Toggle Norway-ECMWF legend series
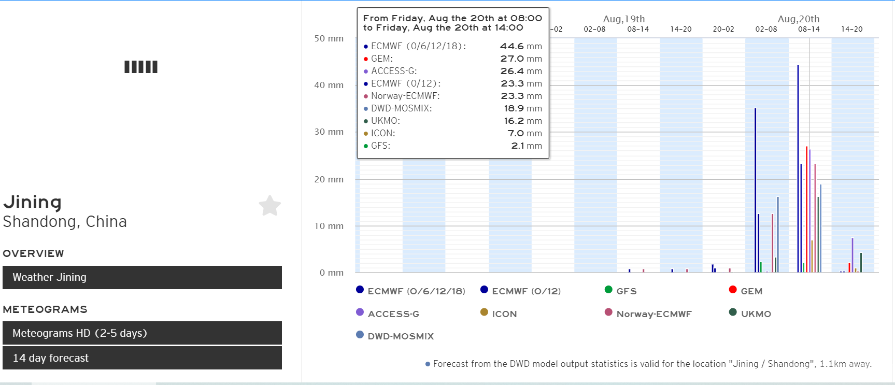Viewport: 895px width, 385px height. pyautogui.click(x=648, y=313)
